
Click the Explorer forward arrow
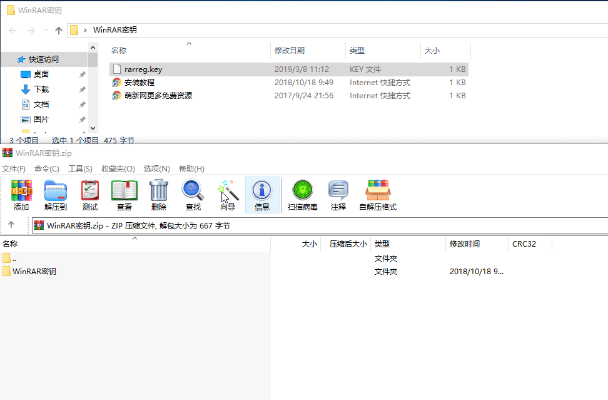(31, 30)
